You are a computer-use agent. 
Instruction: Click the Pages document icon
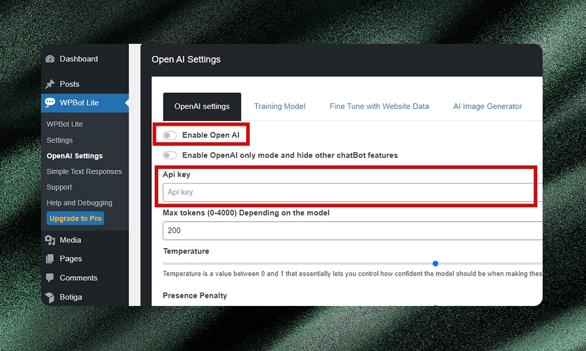[x=50, y=259]
